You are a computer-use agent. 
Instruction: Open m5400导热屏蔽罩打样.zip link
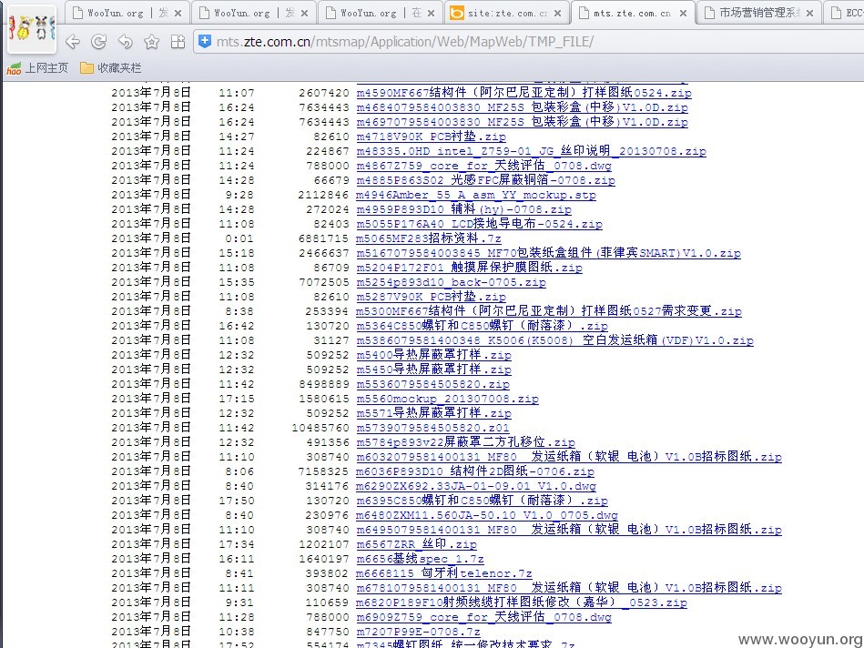point(433,355)
